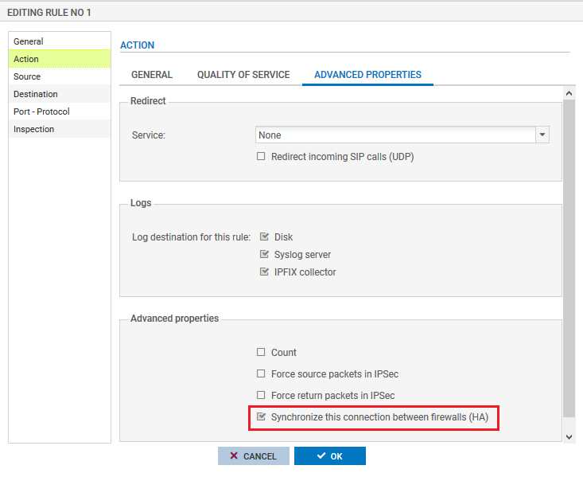Enable the Count checkbox
Image resolution: width=583 pixels, height=477 pixels.
[x=261, y=353]
